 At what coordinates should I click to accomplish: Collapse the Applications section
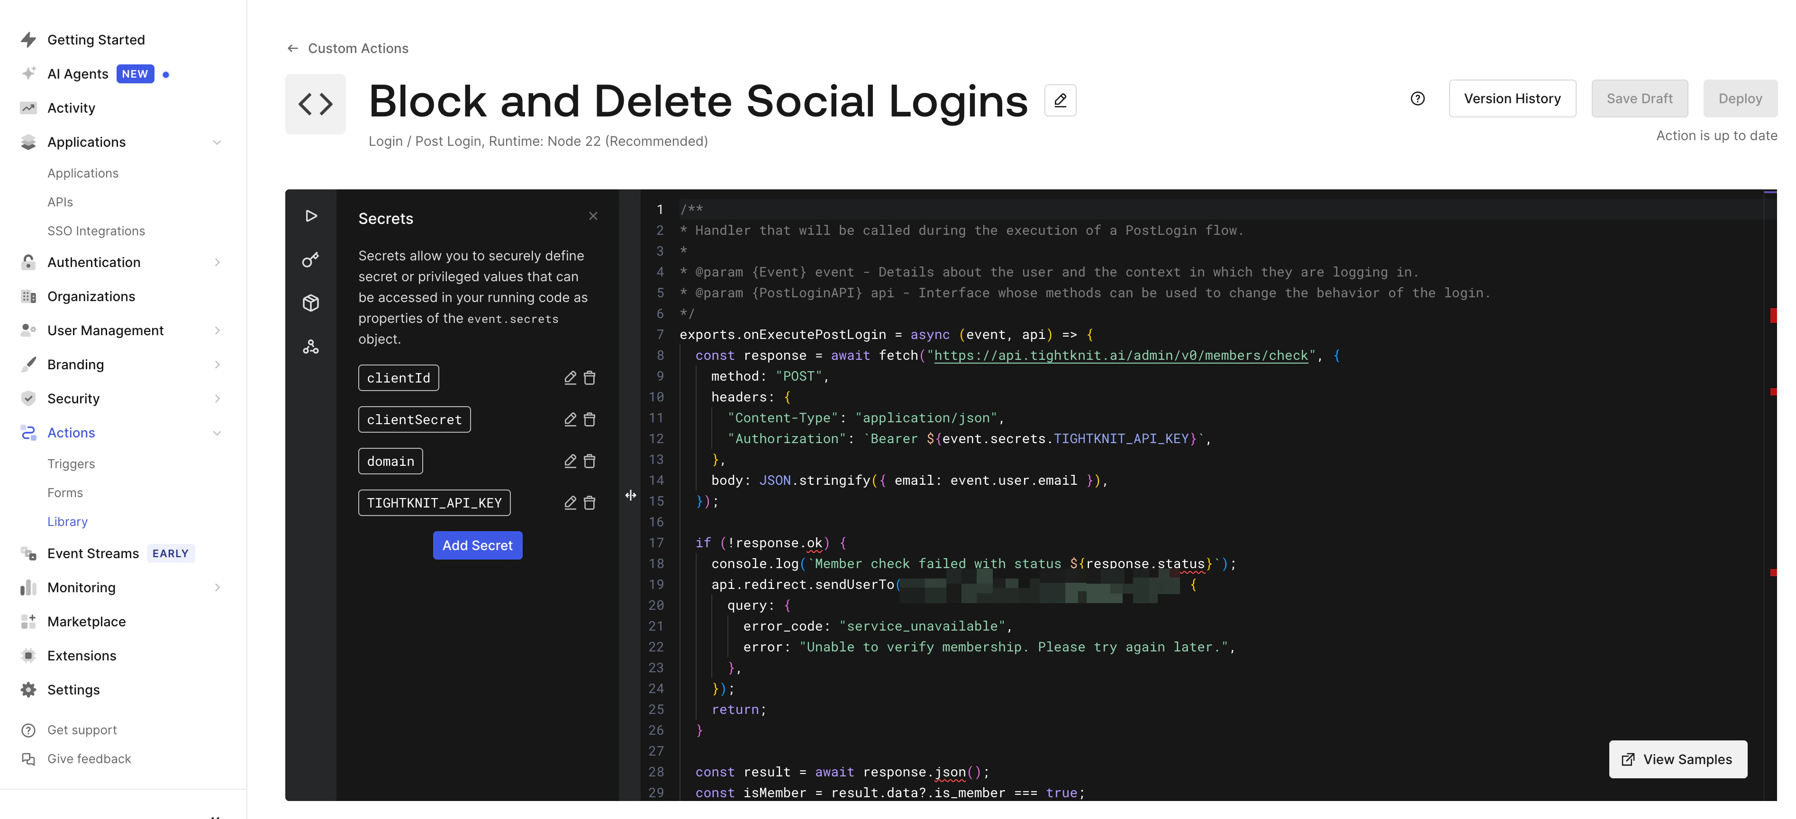point(217,142)
